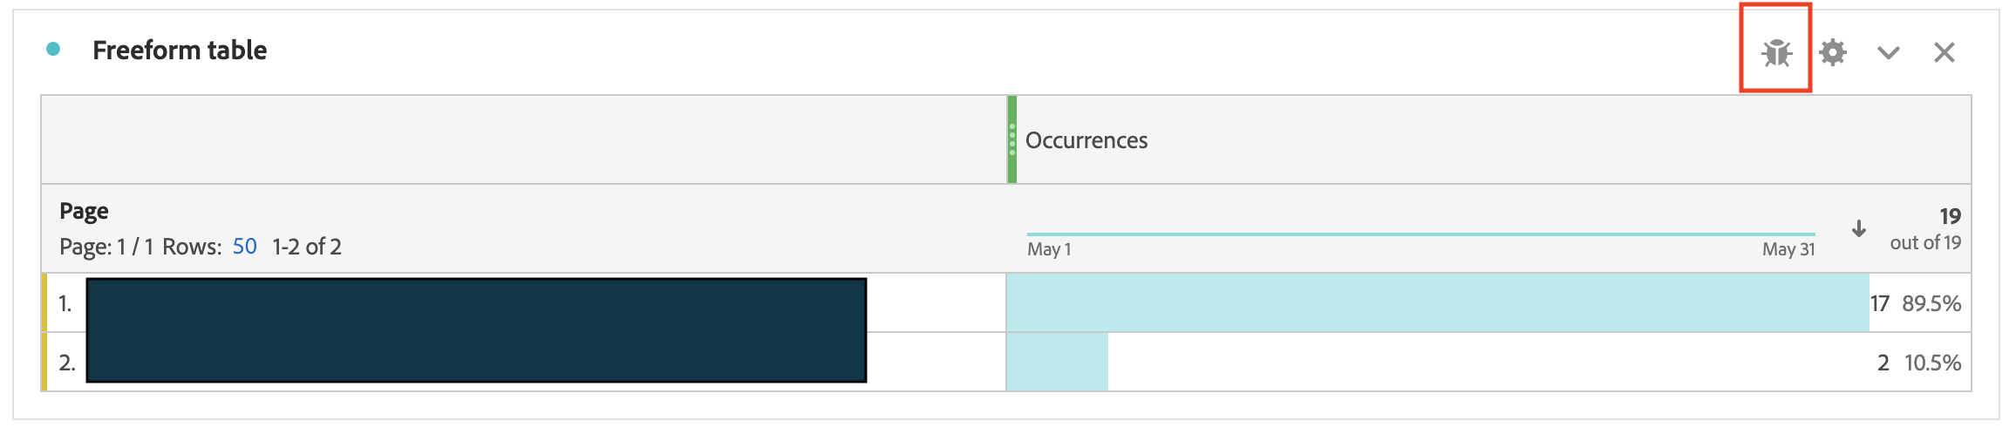Click the 10.5% occurrences bar cell
Viewport: 2016px width, 441px height.
1488,362
